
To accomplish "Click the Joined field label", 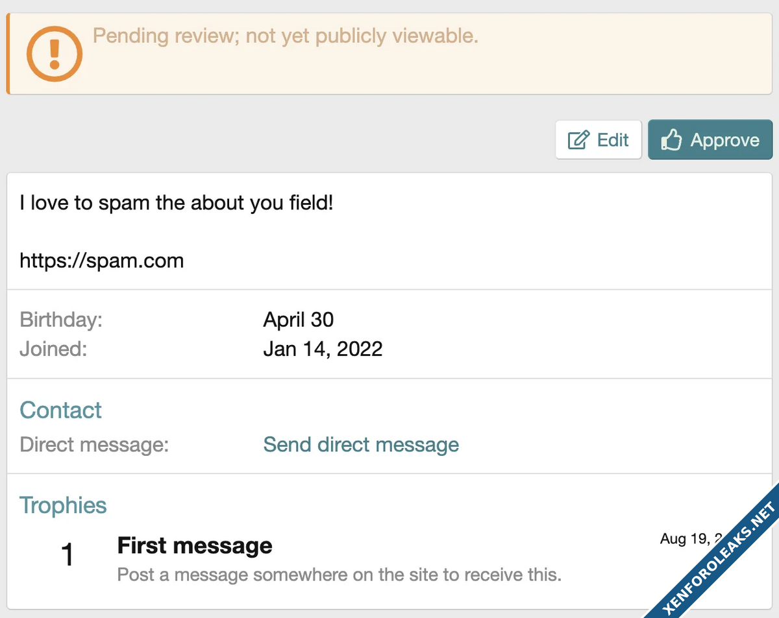I will pyautogui.click(x=53, y=349).
